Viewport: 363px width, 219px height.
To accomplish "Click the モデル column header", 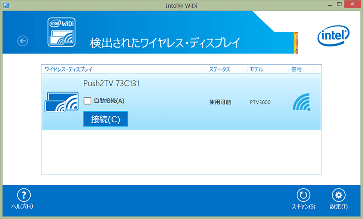I will [256, 70].
